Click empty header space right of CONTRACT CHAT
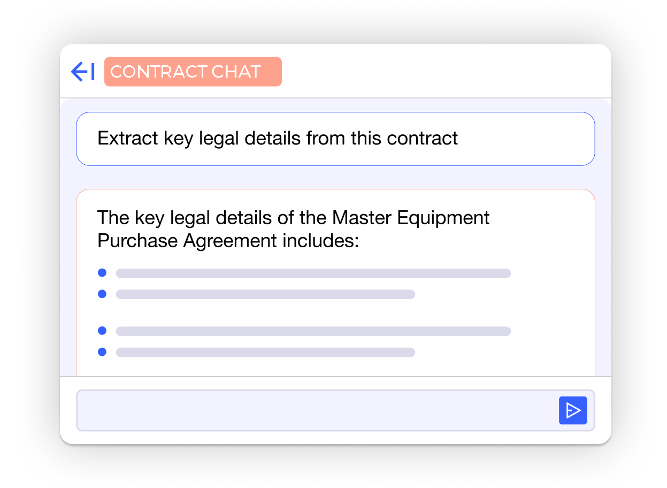Screen dimensions: 667x488 point(444,72)
